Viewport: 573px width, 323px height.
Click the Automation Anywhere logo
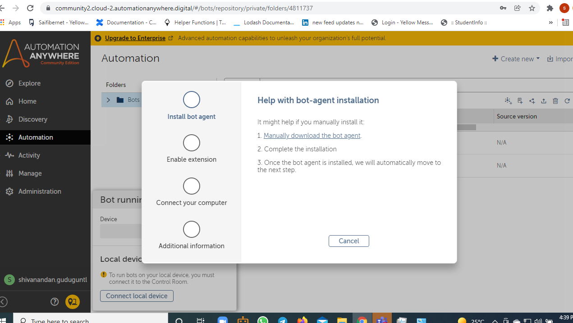tap(41, 53)
